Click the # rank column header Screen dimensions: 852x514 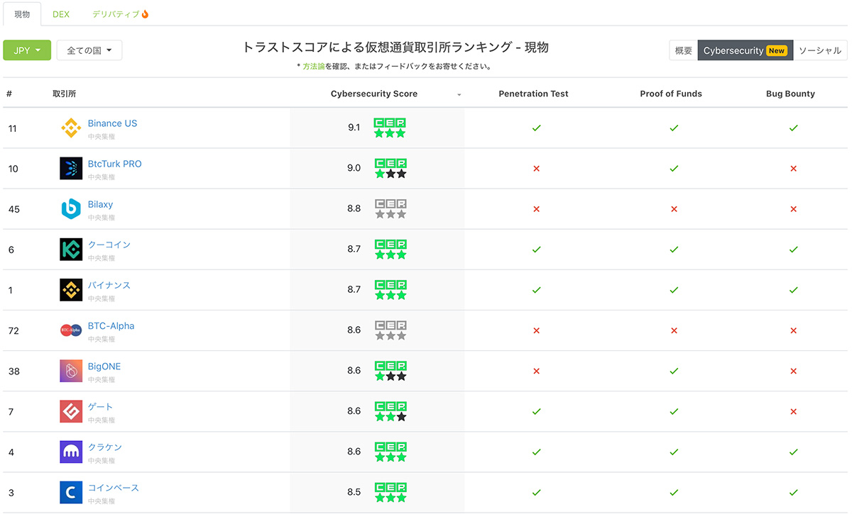pos(9,94)
